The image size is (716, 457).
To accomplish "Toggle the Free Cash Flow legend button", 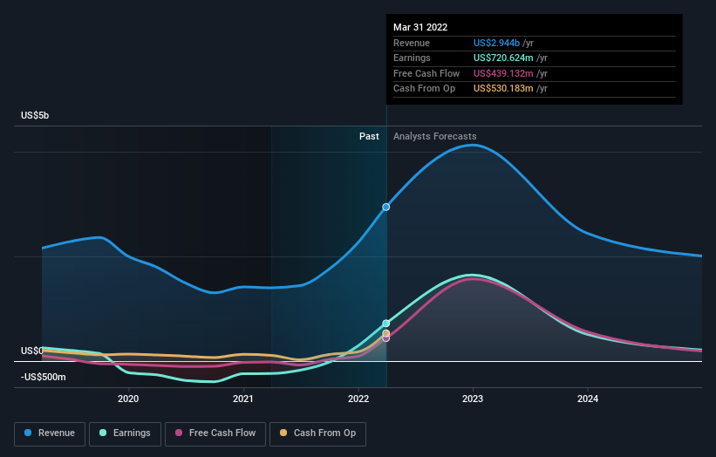I will [x=215, y=433].
